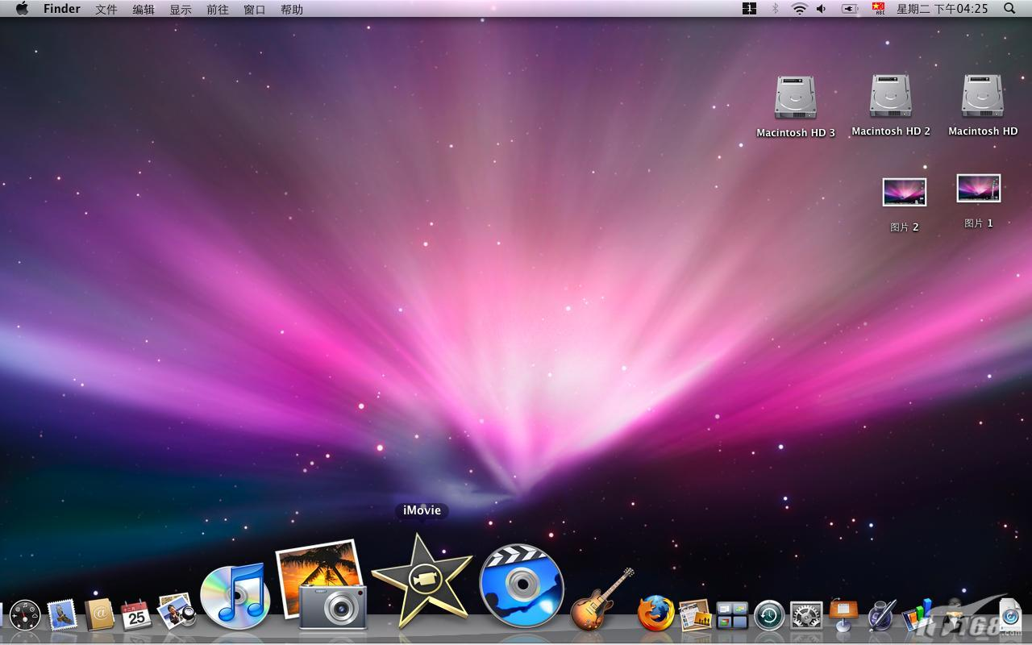Open Keynote podium icon in Dock

click(x=843, y=614)
